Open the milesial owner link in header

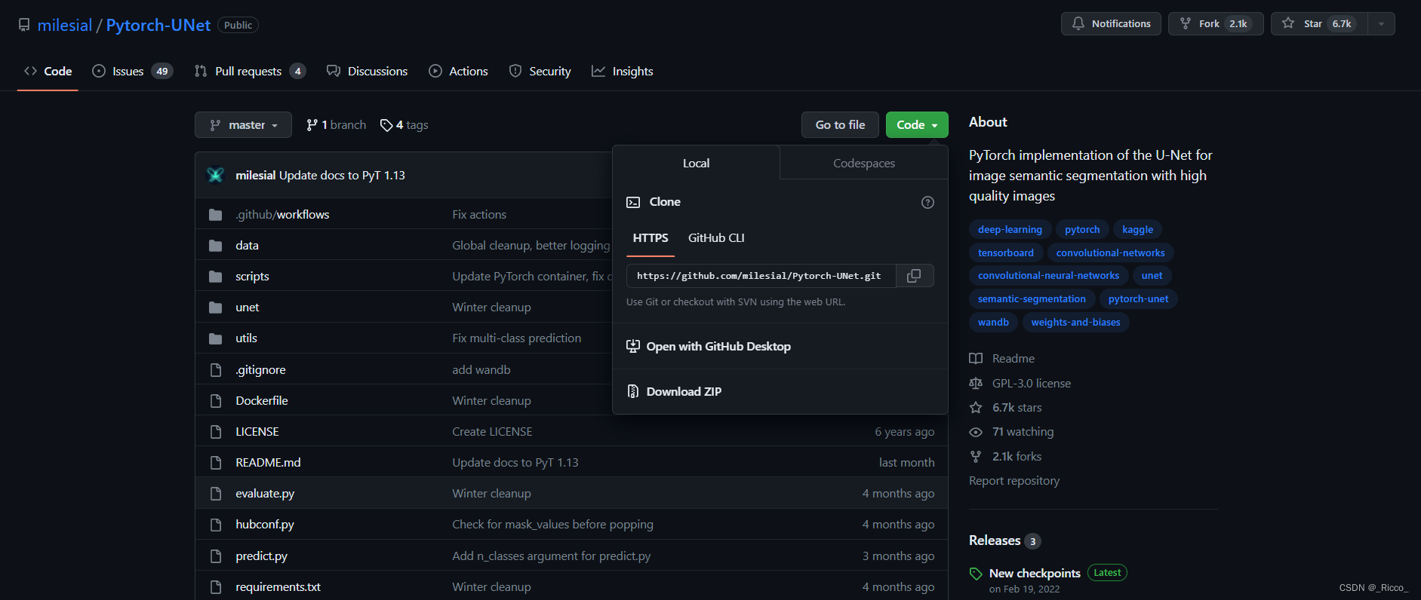65,26
